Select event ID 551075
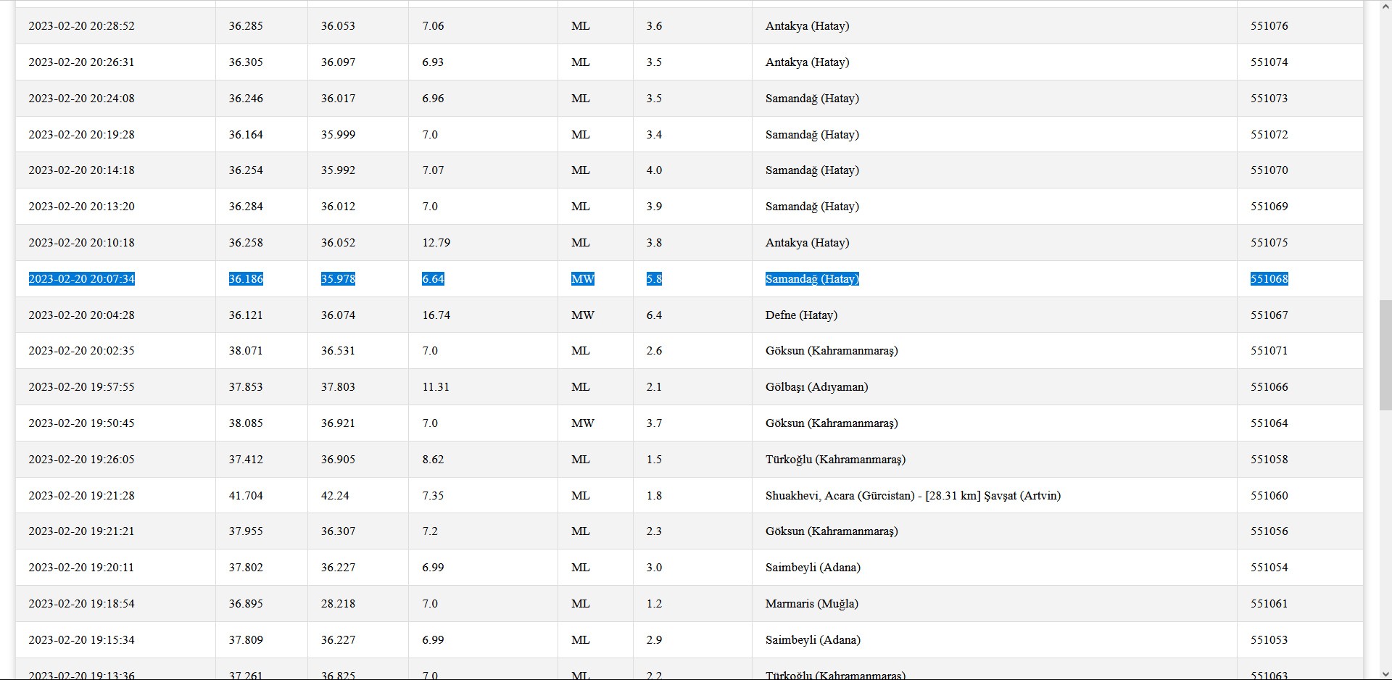The width and height of the screenshot is (1392, 680). (x=1269, y=243)
